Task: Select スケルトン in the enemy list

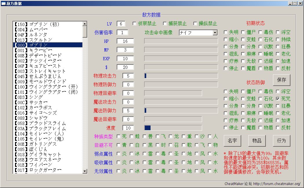Action: point(41,40)
